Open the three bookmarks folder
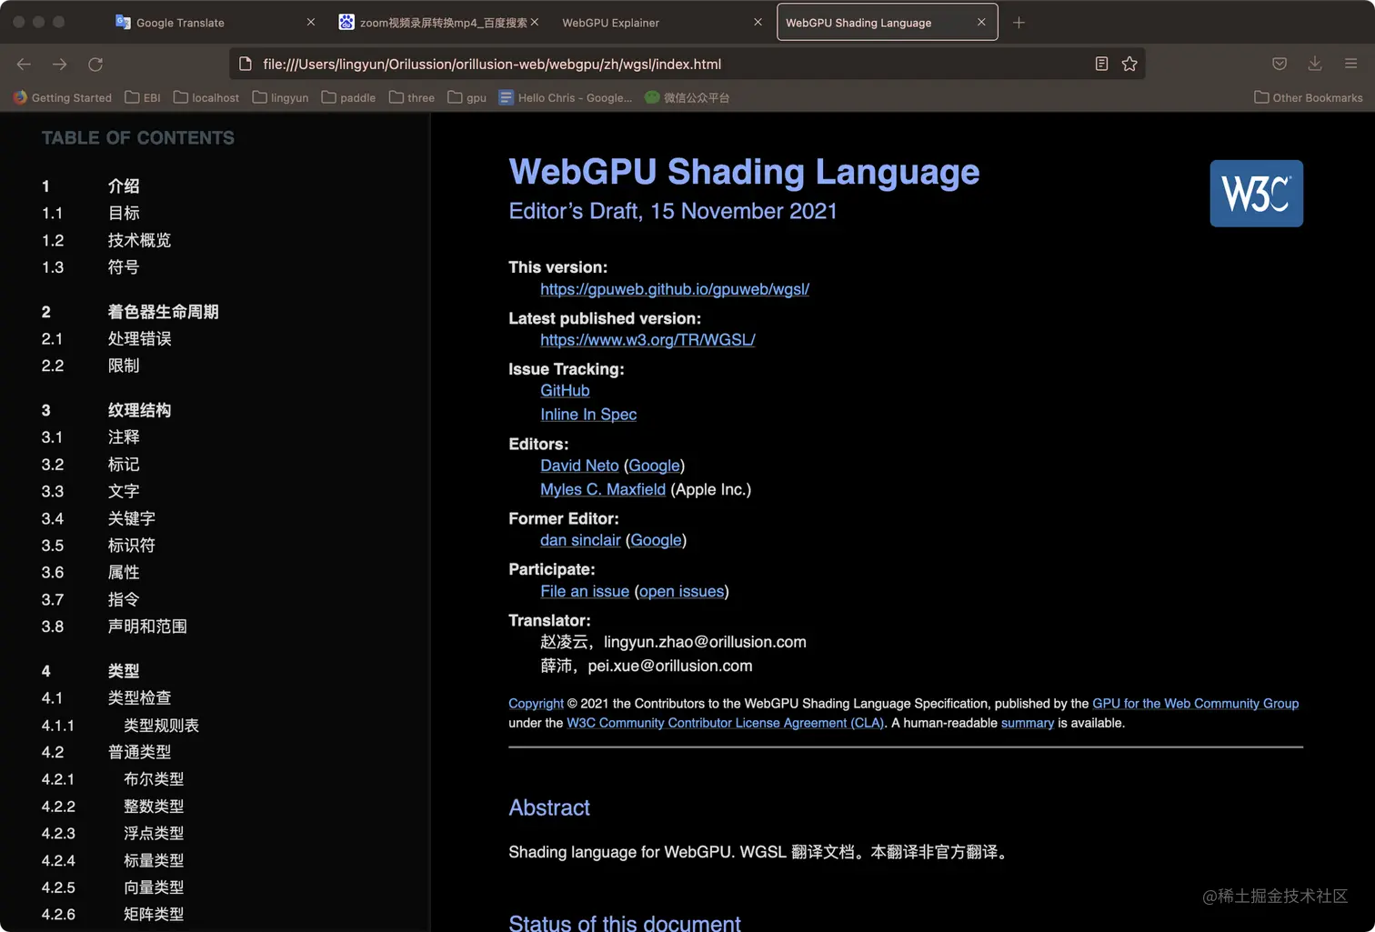This screenshot has height=932, width=1375. (412, 97)
